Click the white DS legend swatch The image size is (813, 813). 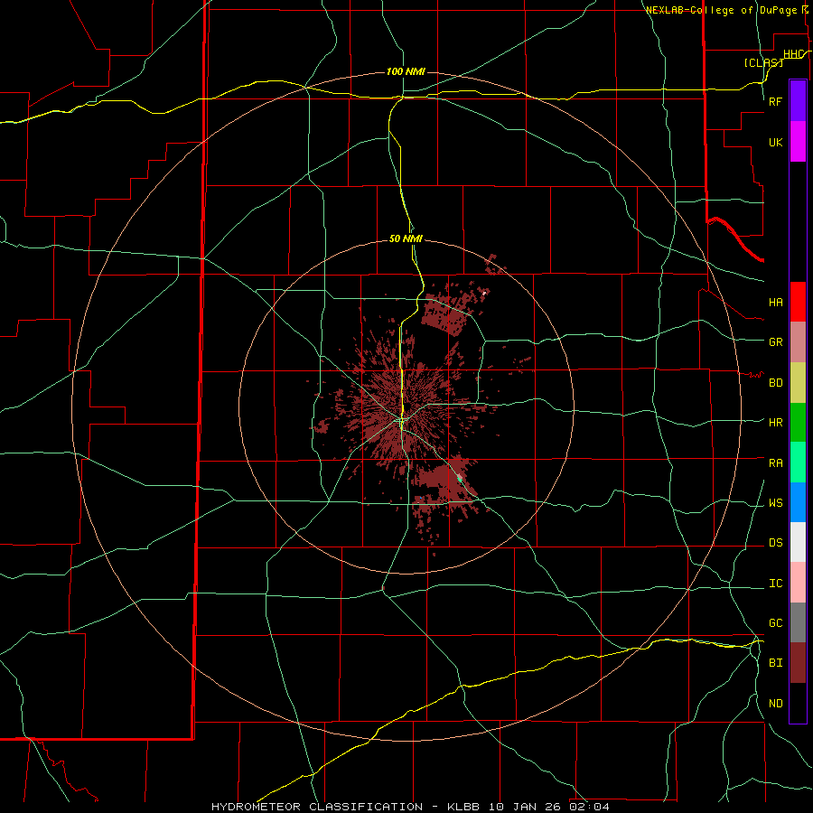798,542
